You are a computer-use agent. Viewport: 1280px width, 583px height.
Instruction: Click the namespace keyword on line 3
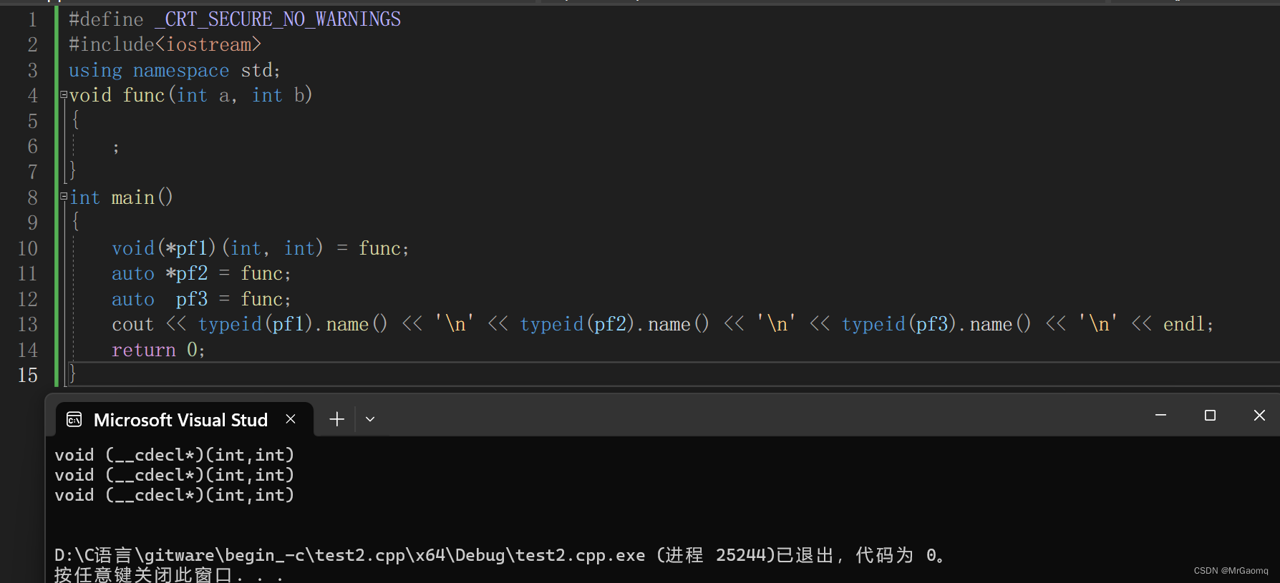(181, 70)
